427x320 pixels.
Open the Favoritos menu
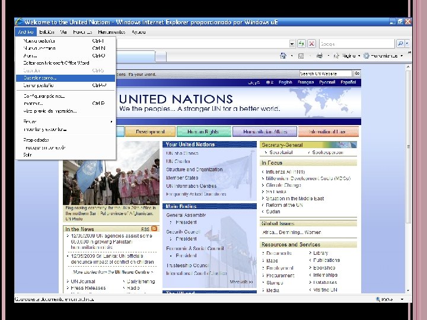click(x=82, y=32)
